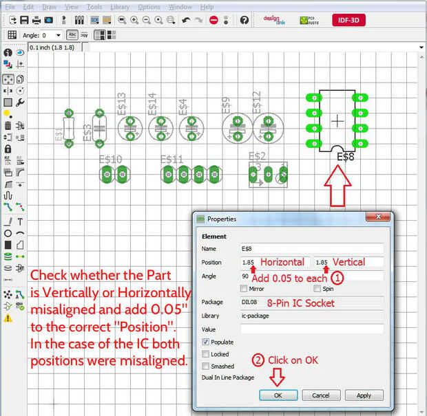The width and height of the screenshot is (427, 416).
Task: Open the Tools menu
Action: pos(94,7)
